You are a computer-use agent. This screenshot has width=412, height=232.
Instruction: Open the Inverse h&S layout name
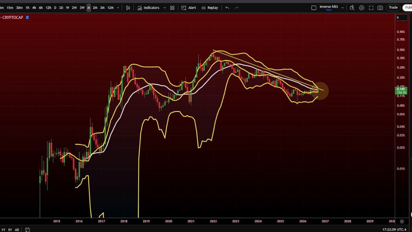coord(329,7)
